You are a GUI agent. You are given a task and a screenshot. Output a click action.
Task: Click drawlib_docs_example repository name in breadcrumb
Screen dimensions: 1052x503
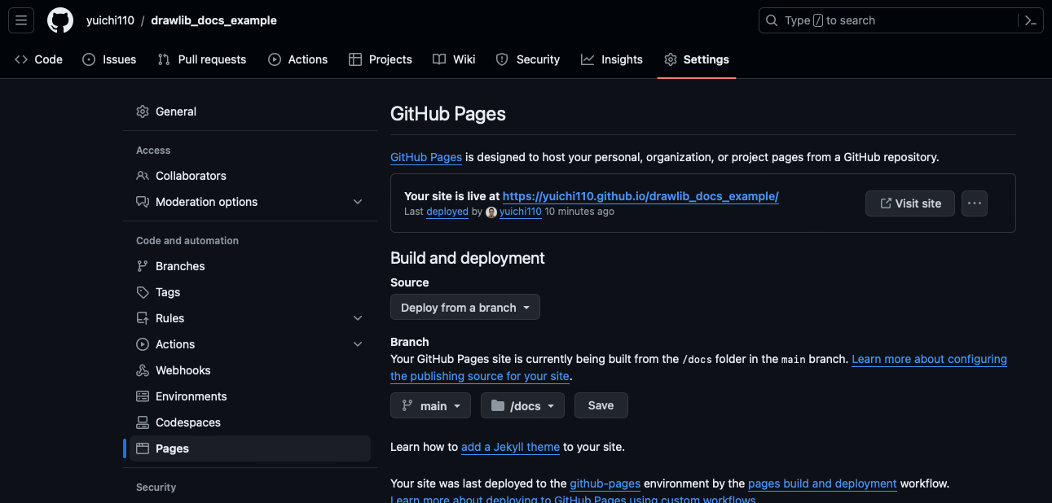tap(213, 20)
